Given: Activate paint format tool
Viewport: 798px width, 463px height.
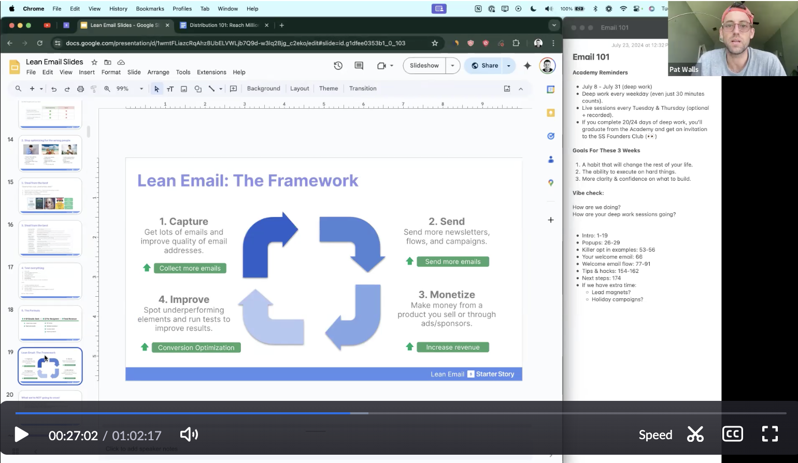Looking at the screenshot, I should click(x=94, y=89).
